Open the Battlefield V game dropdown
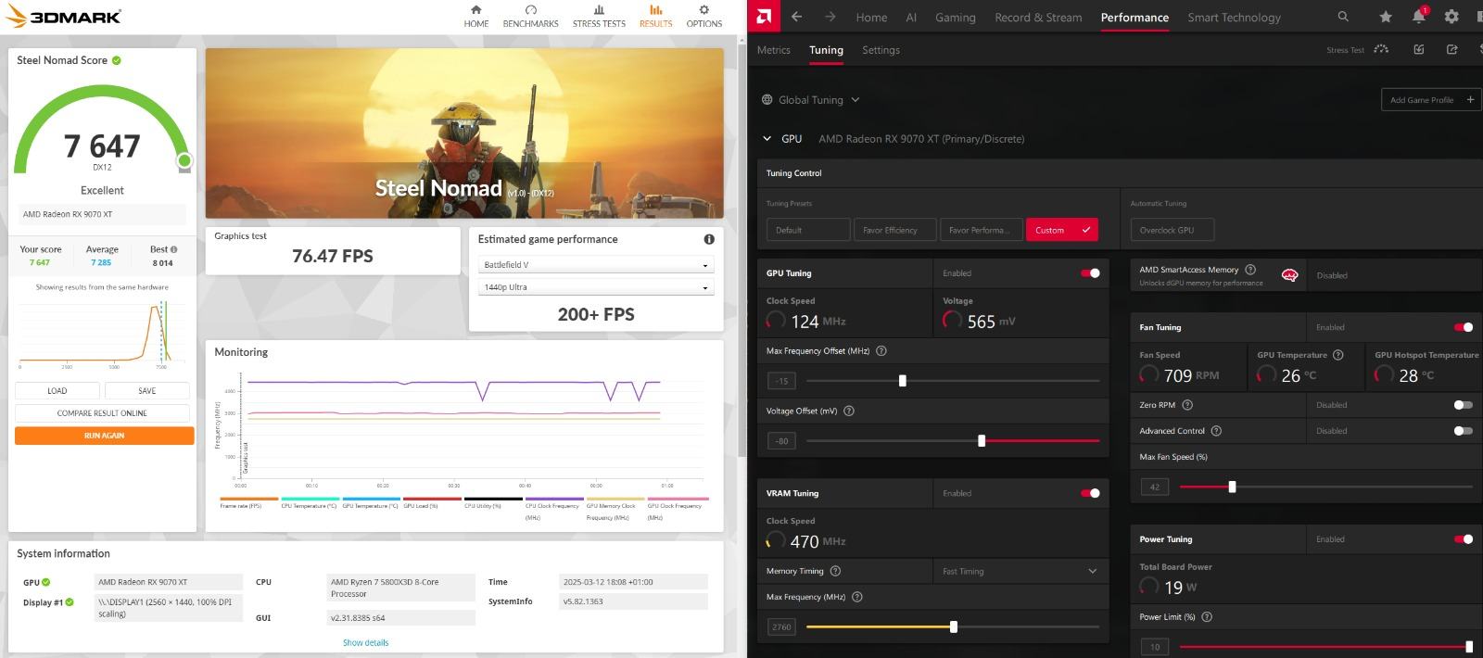This screenshot has height=658, width=1483. (595, 265)
